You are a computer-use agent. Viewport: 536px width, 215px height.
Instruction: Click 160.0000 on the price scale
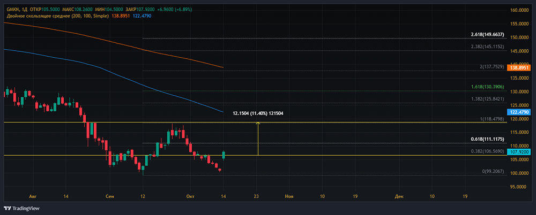click(x=518, y=10)
